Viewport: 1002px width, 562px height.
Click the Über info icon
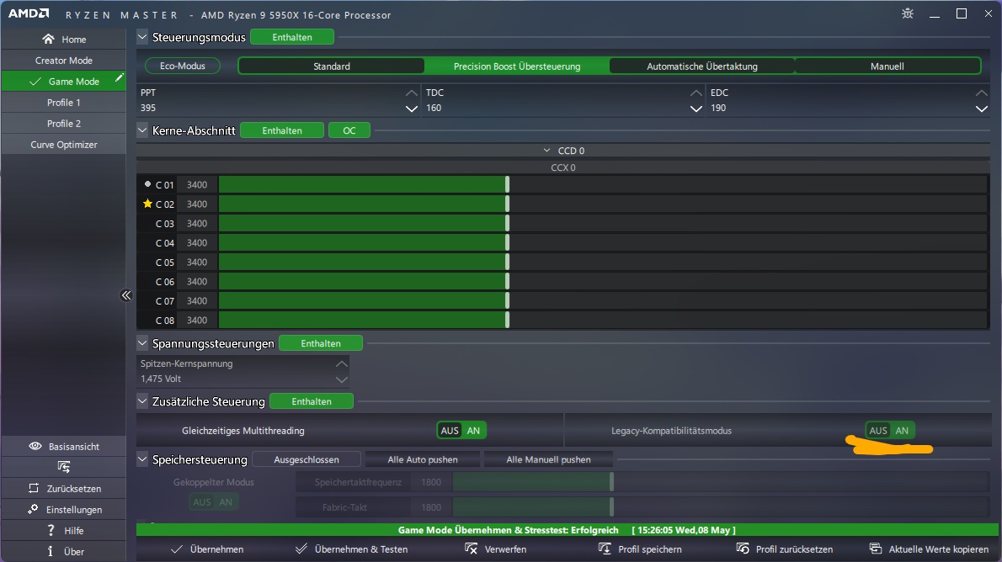click(x=51, y=551)
